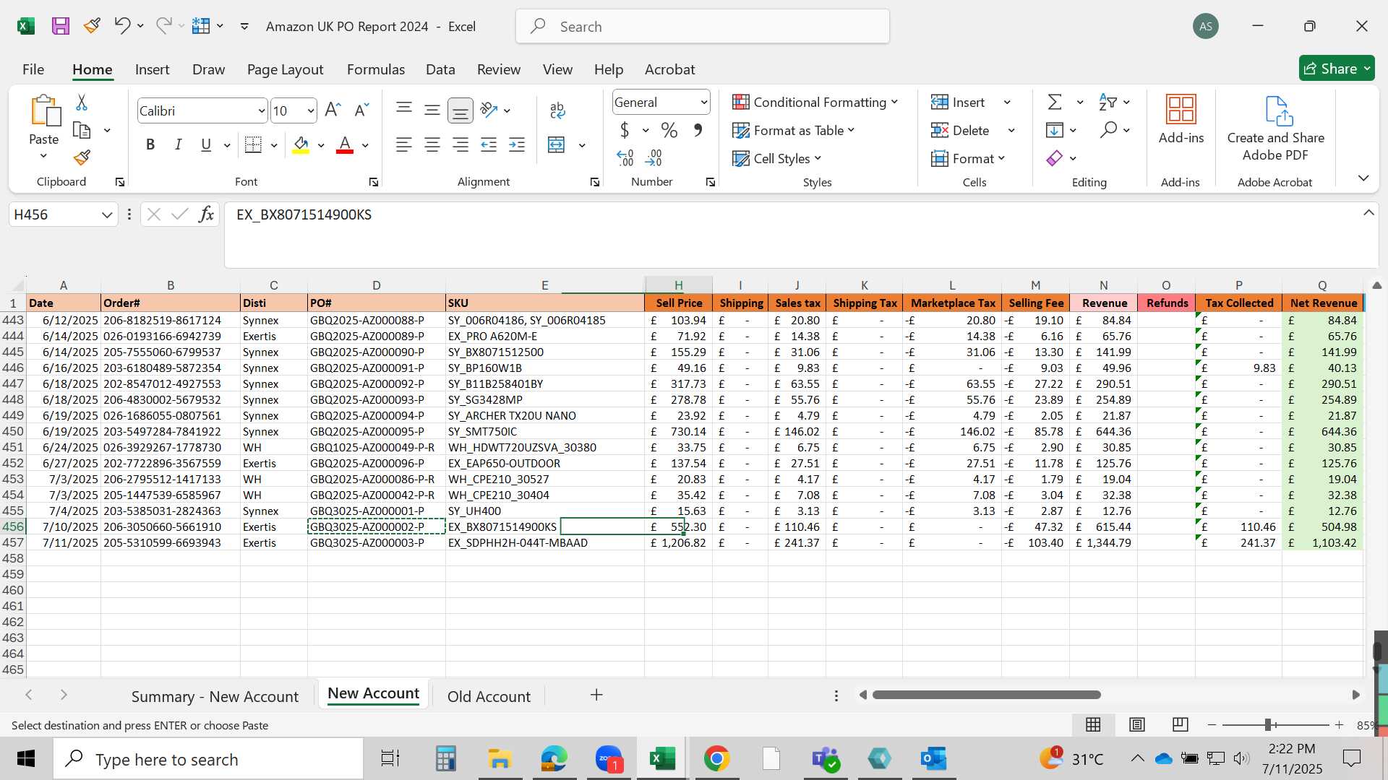Open the font size dropdown

311,111
